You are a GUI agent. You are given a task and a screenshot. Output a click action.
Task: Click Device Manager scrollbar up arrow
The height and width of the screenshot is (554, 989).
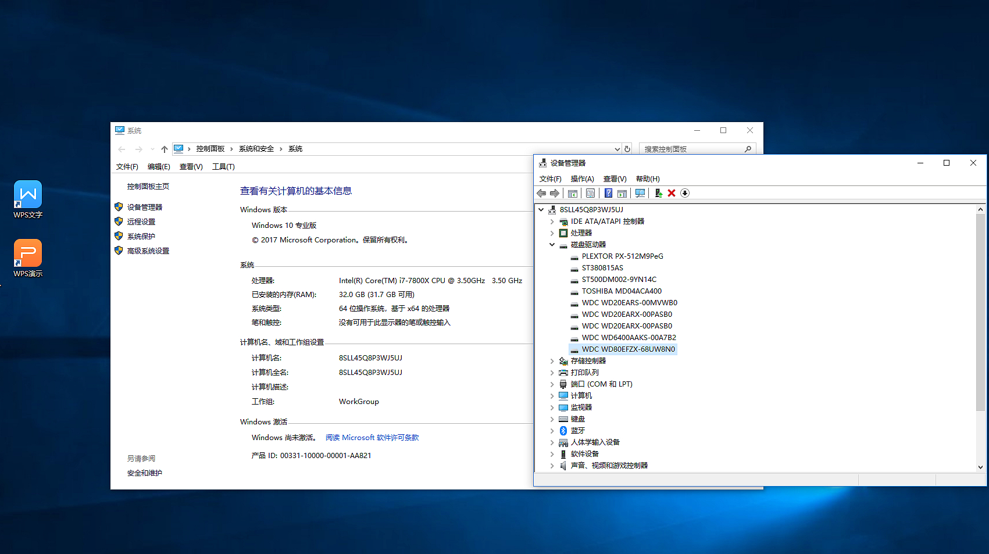click(980, 209)
